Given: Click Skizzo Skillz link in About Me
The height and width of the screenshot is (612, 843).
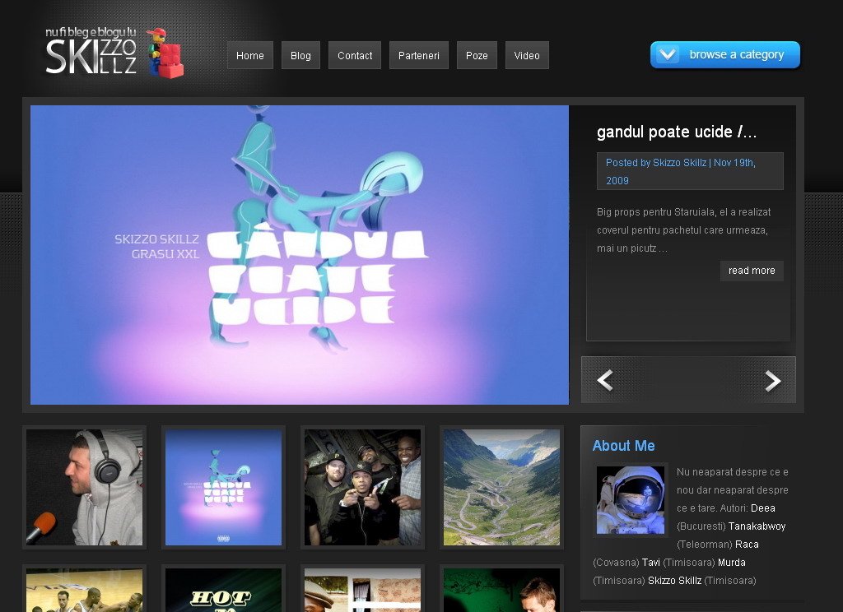Looking at the screenshot, I should coord(674,580).
